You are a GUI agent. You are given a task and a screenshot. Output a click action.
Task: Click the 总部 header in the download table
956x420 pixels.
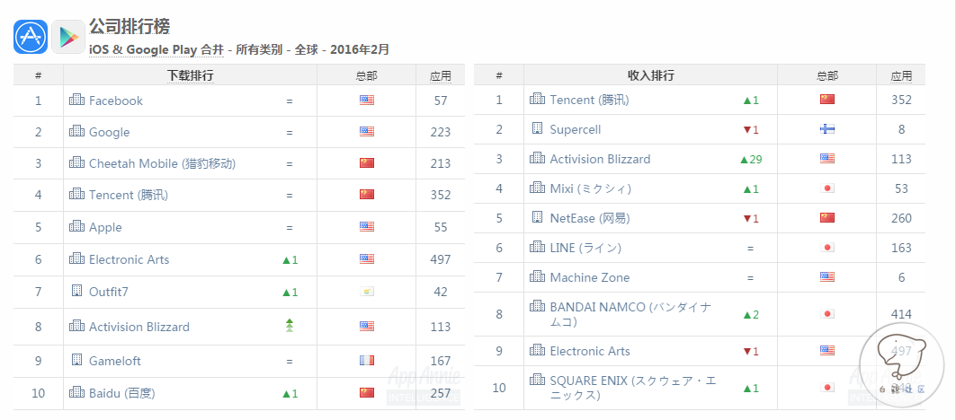(x=366, y=75)
